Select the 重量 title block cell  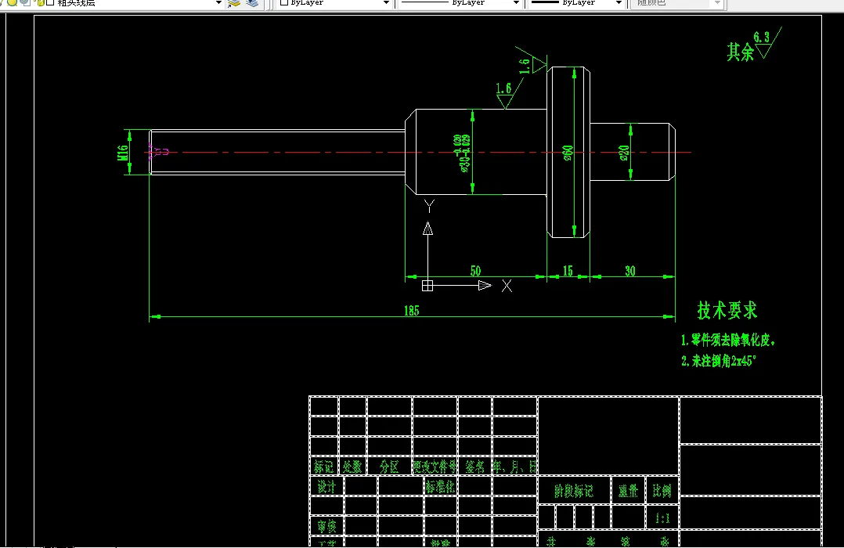tap(628, 490)
